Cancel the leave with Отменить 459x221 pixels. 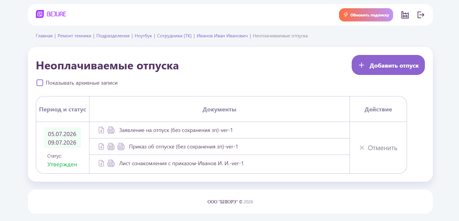click(378, 148)
